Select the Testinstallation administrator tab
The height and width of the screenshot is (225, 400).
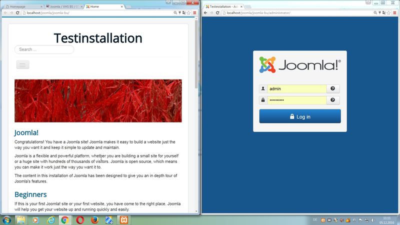coord(223,6)
